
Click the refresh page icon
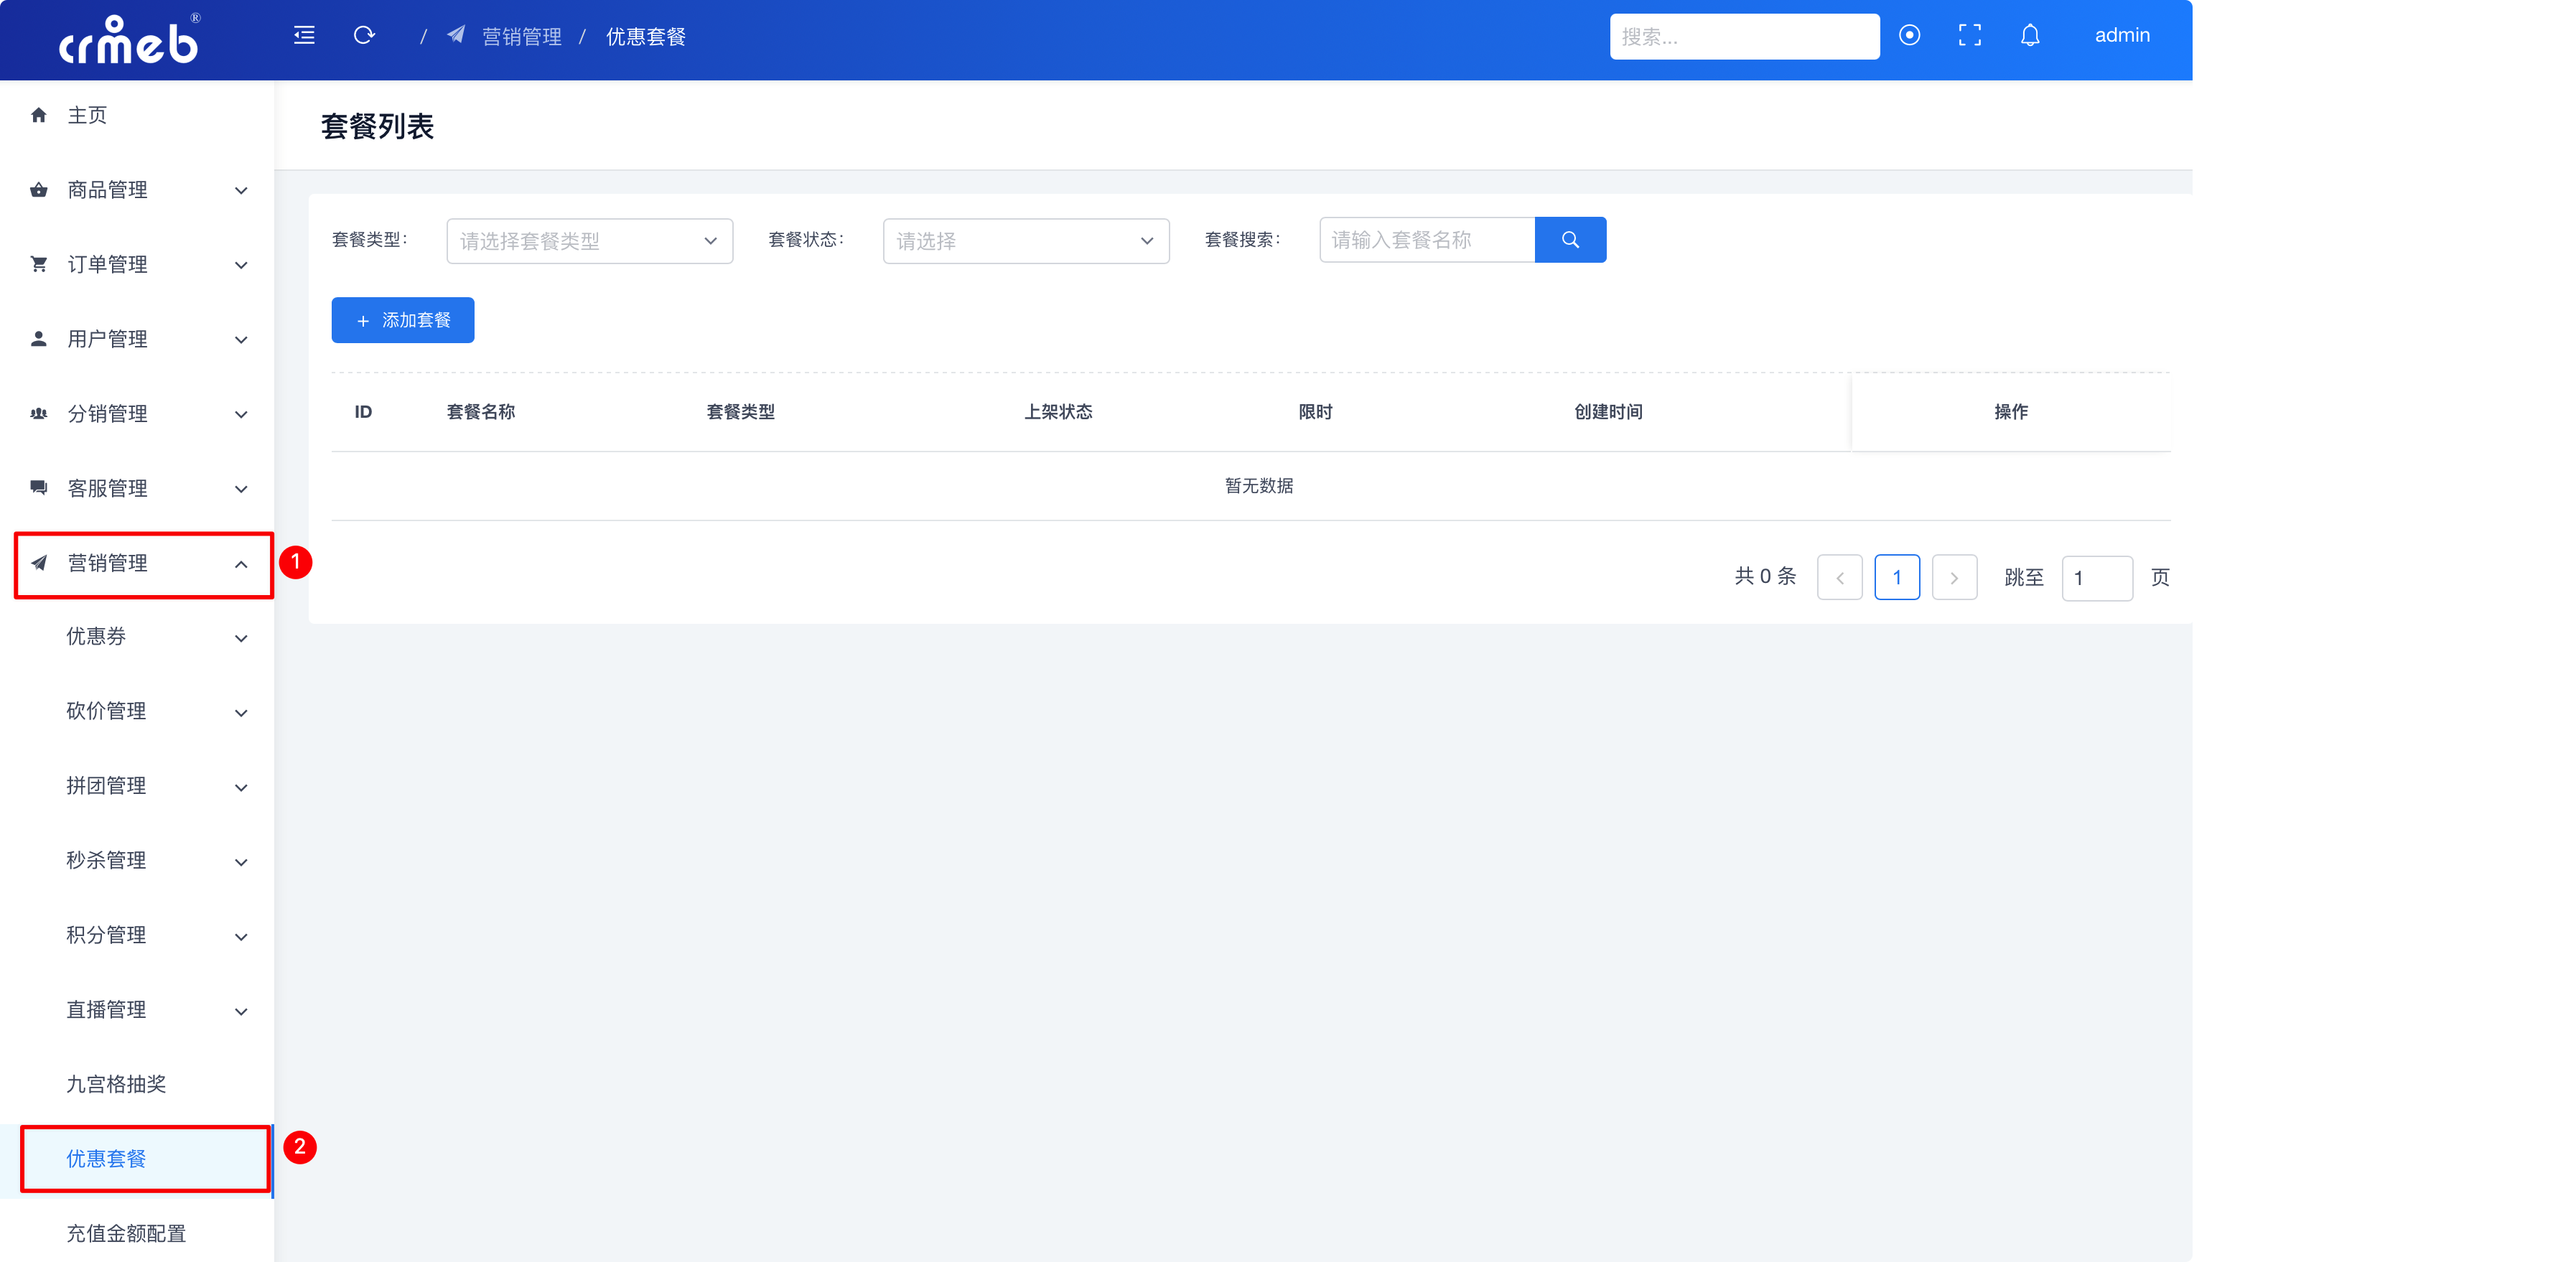tap(364, 36)
